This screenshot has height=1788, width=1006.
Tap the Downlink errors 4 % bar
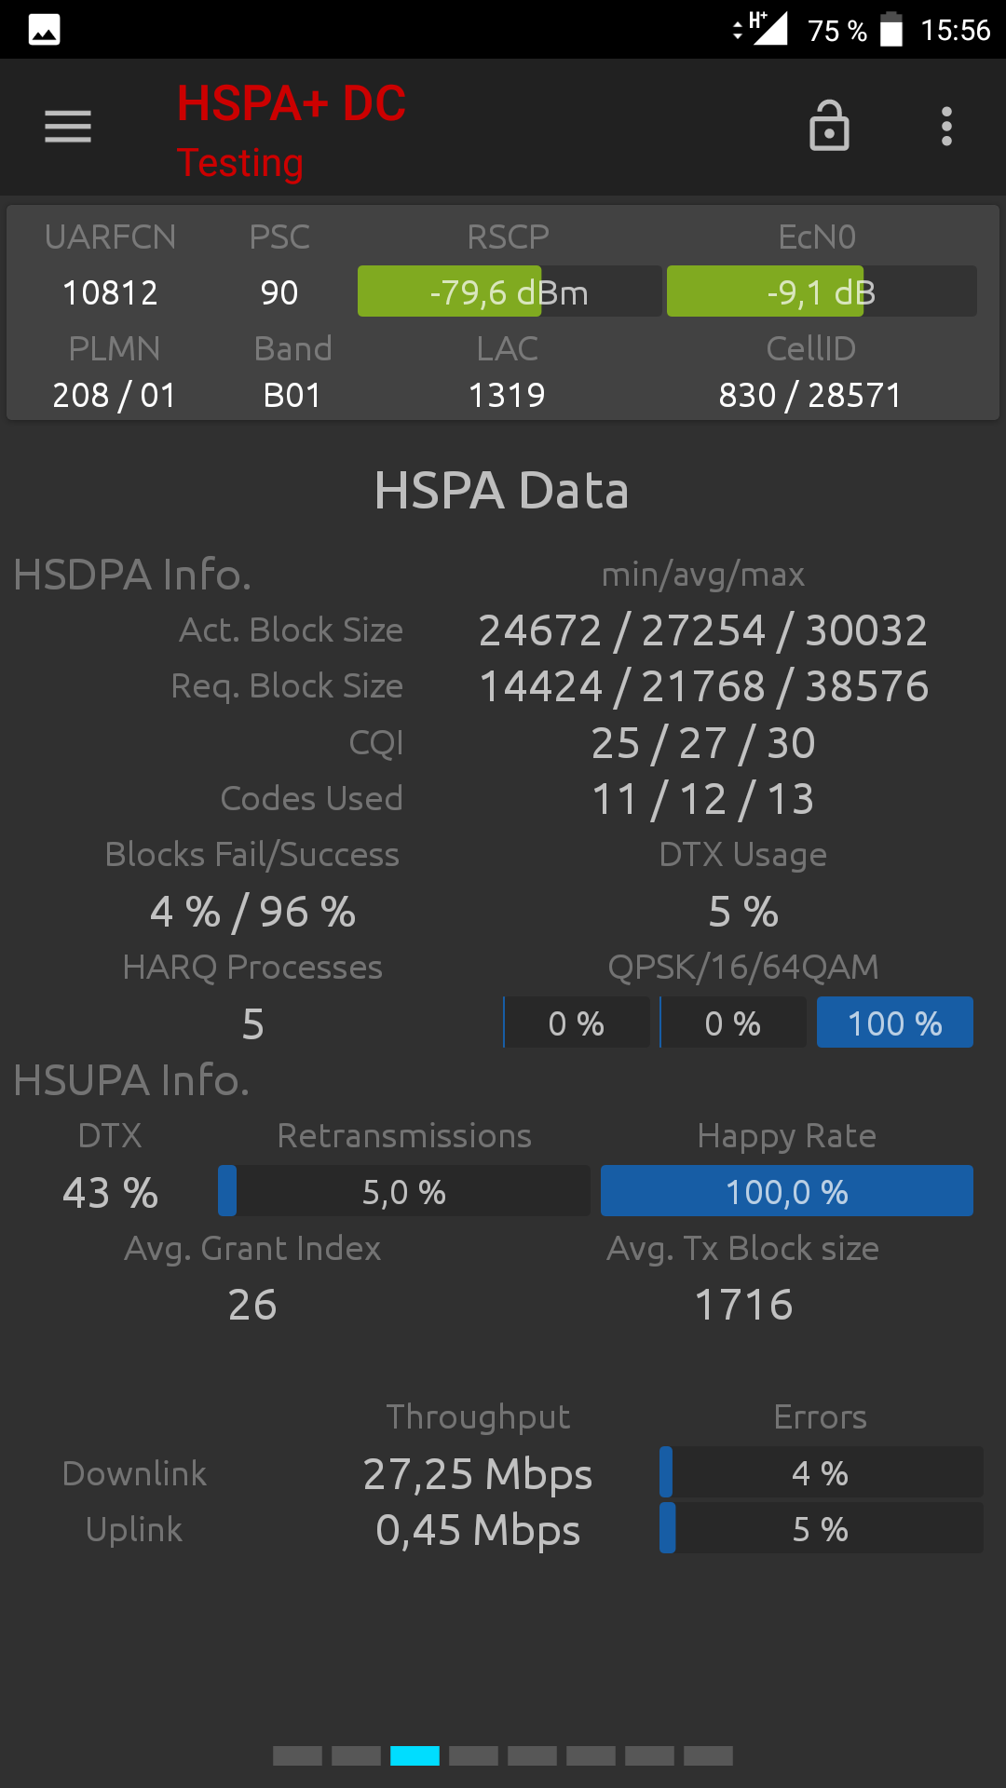click(821, 1472)
